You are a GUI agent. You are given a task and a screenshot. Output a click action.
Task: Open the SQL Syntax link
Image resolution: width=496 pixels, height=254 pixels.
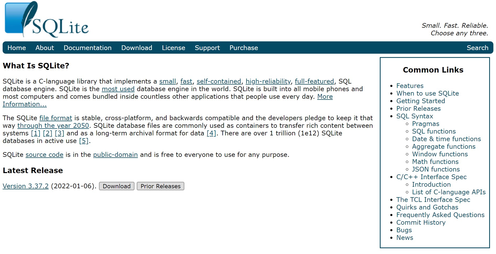[414, 116]
